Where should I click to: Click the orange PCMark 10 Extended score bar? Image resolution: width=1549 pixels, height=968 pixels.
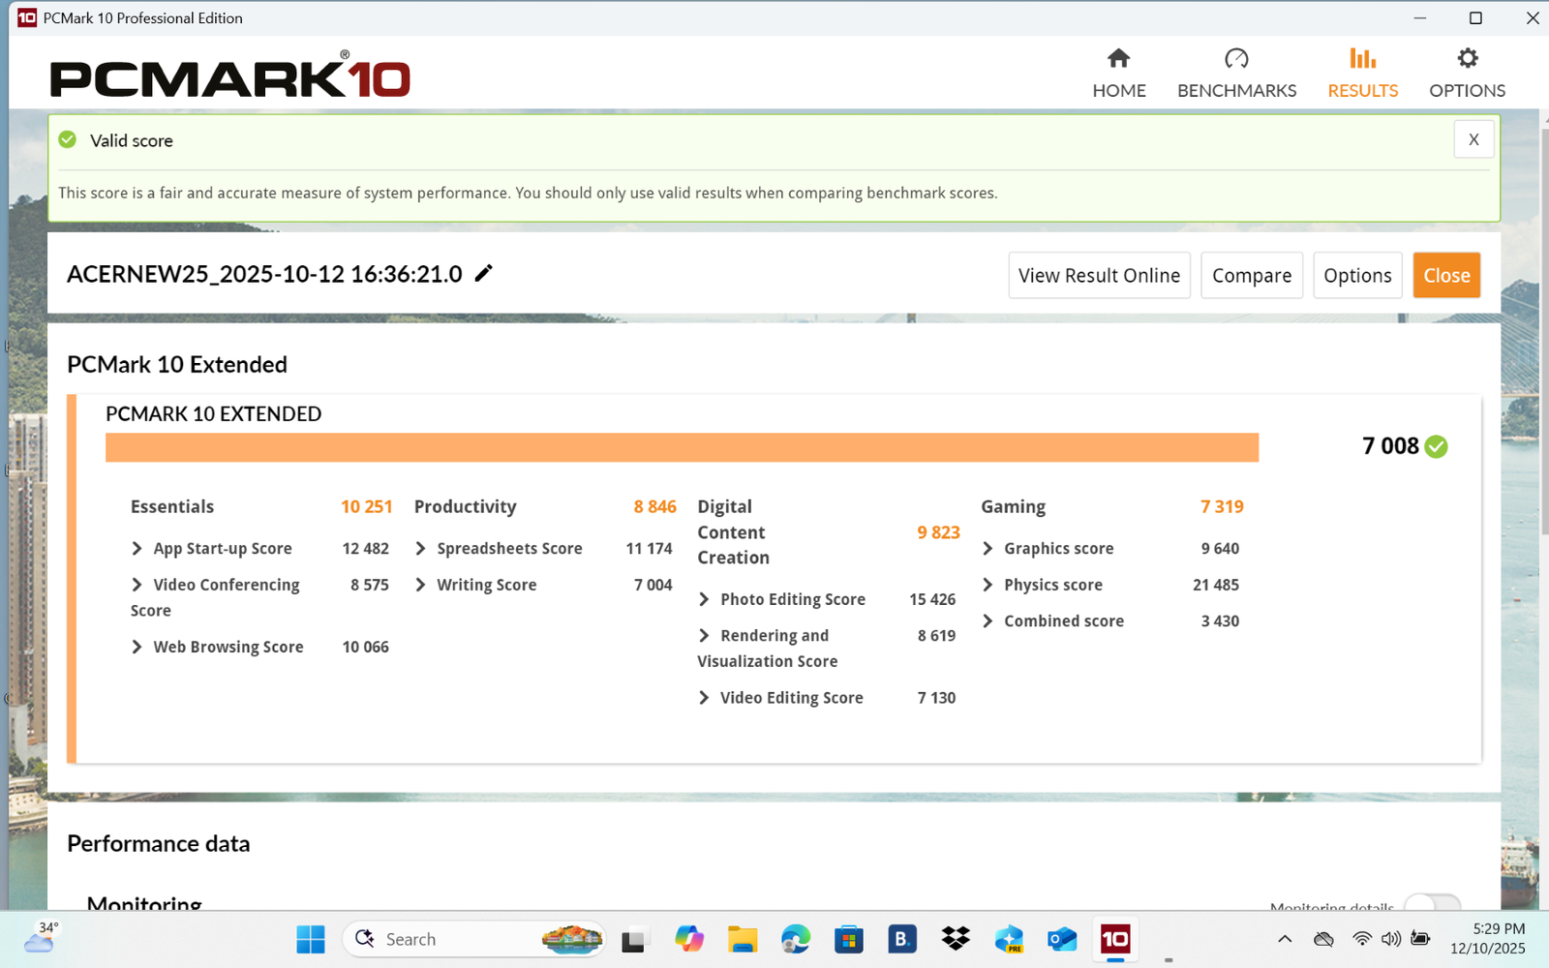tap(682, 447)
